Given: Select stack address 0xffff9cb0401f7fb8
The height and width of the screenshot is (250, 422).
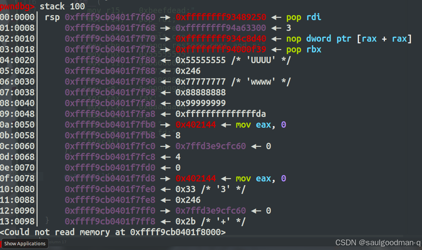Looking at the screenshot, I should 110,135.
